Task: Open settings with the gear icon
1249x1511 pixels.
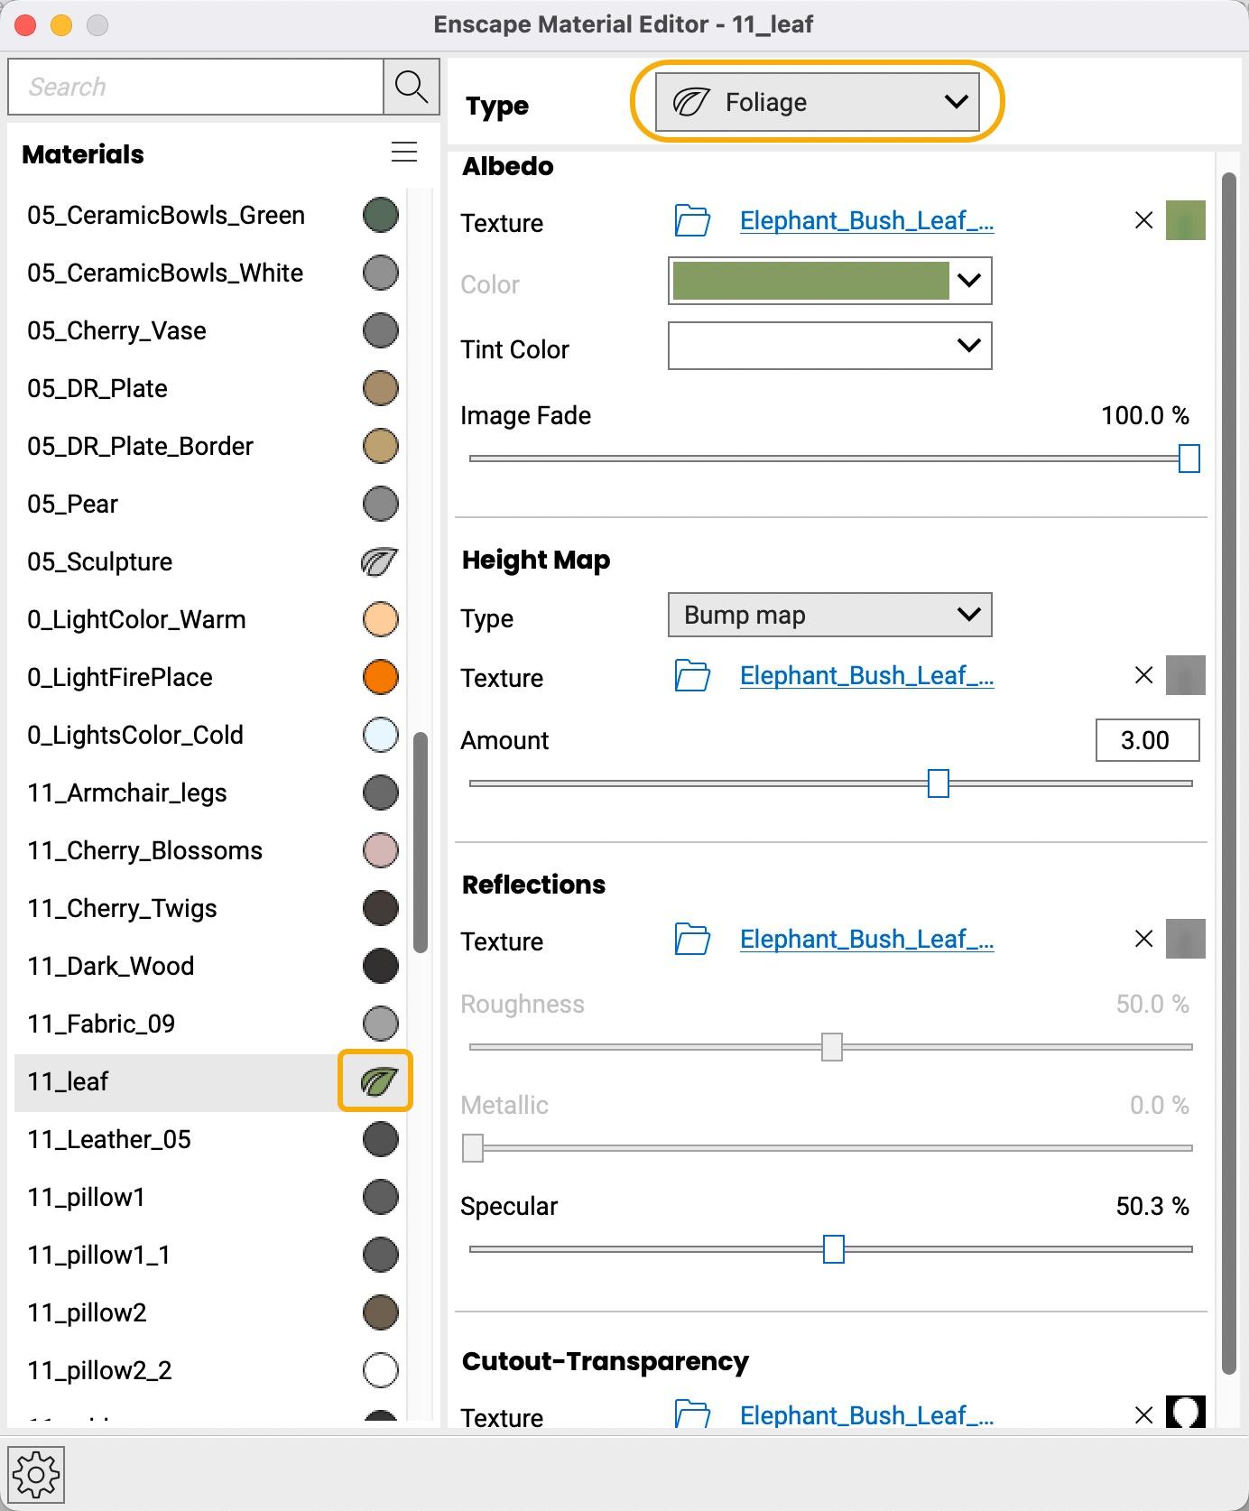Action: coord(36,1475)
